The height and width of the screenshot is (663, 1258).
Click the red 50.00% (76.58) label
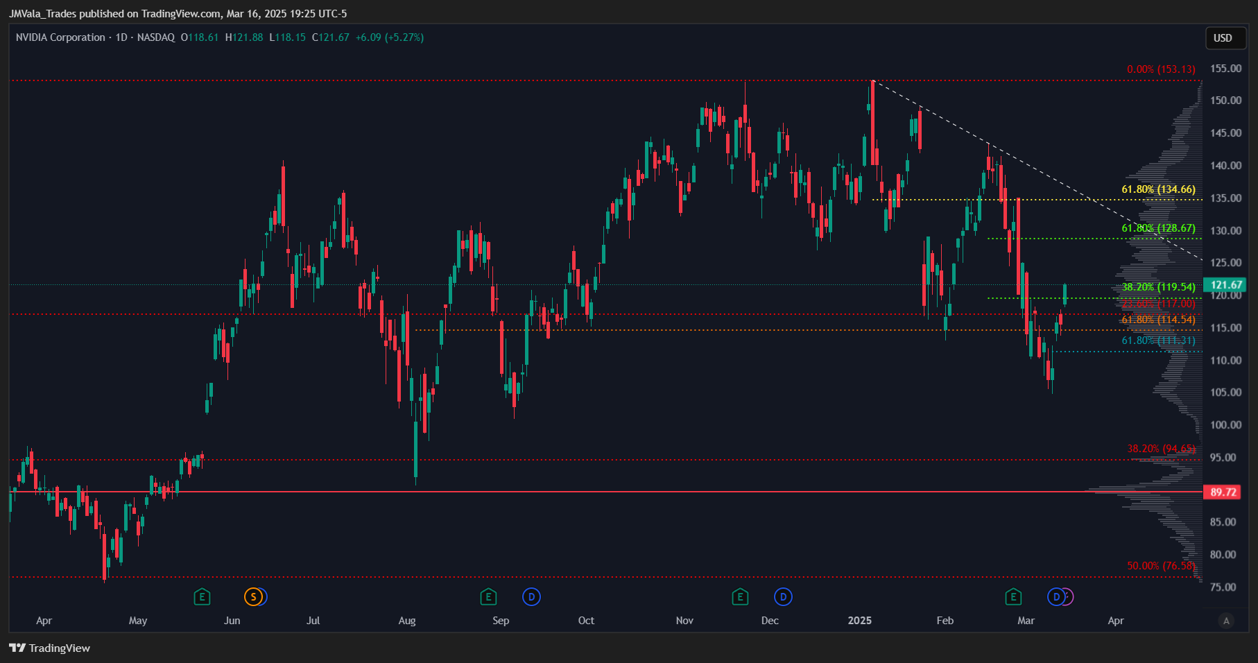(1161, 566)
